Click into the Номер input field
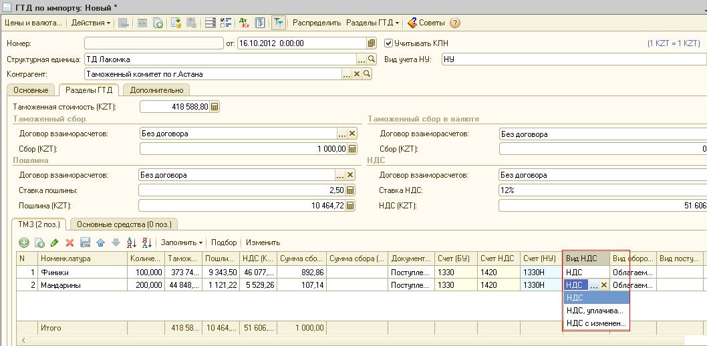This screenshot has height=346, width=707. 154,43
